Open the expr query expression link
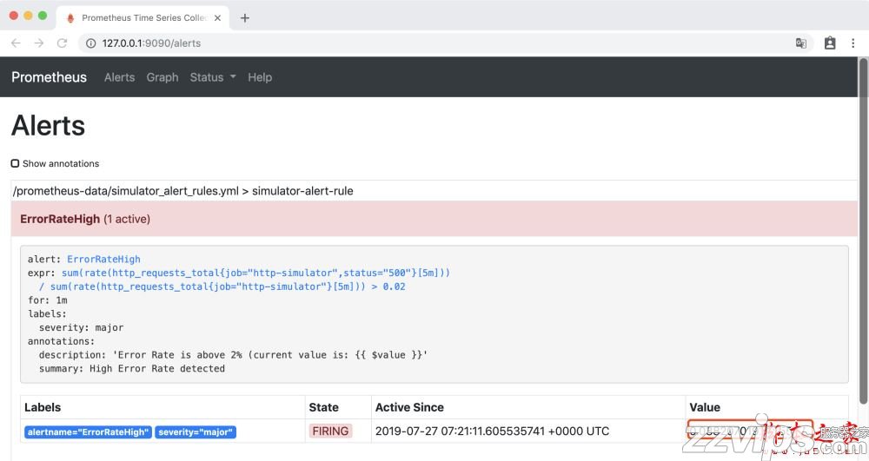Screen dimensions: 869x461 coord(255,273)
